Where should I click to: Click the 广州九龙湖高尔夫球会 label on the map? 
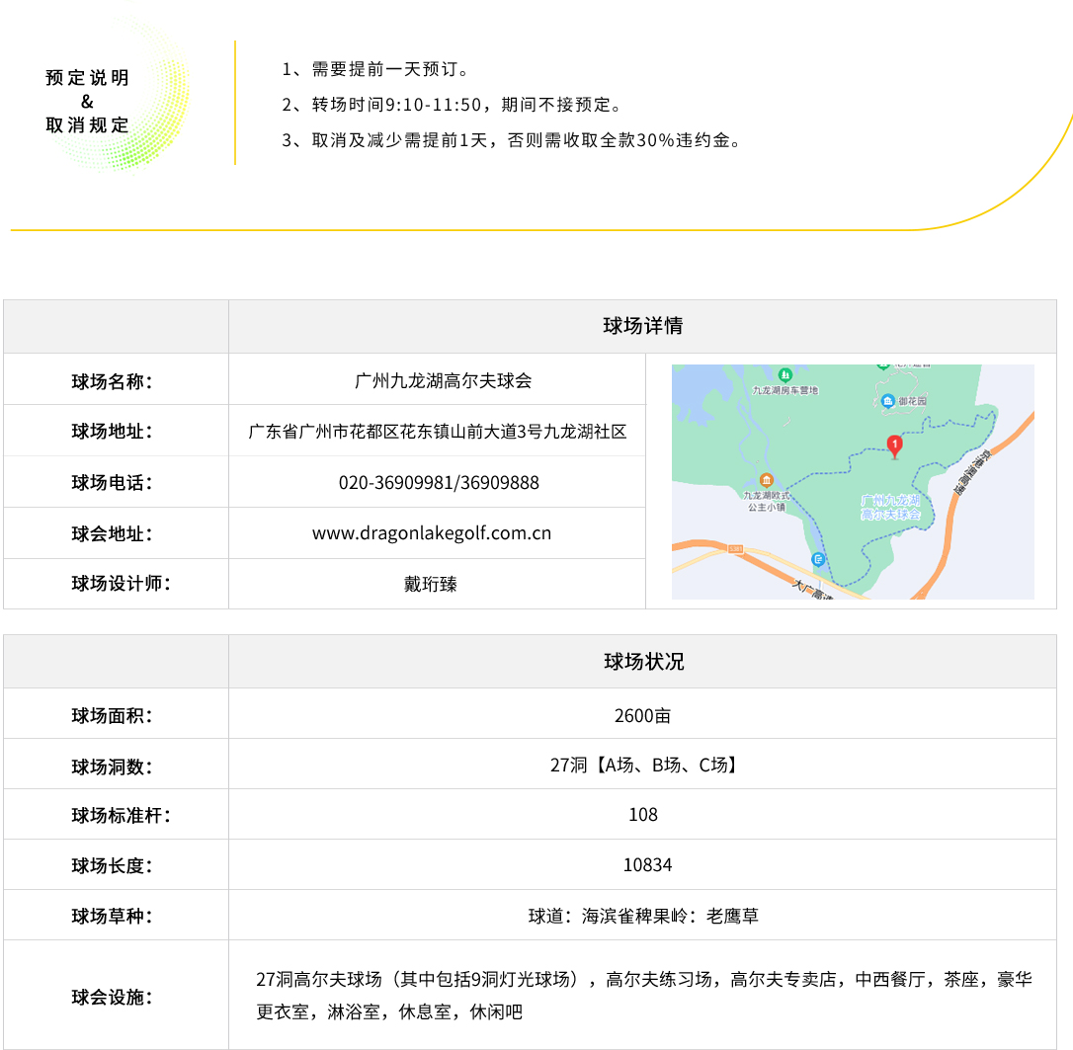(x=890, y=508)
